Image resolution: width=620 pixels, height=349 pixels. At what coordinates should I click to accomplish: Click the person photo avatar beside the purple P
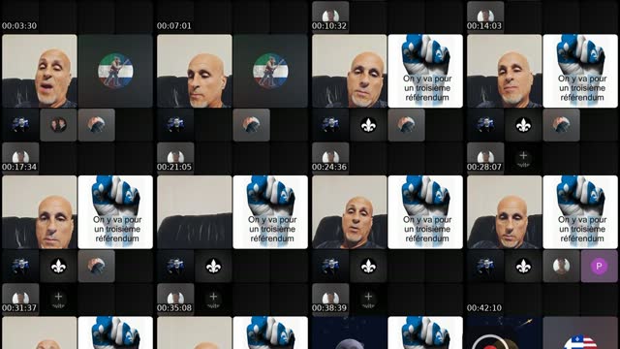click(562, 267)
